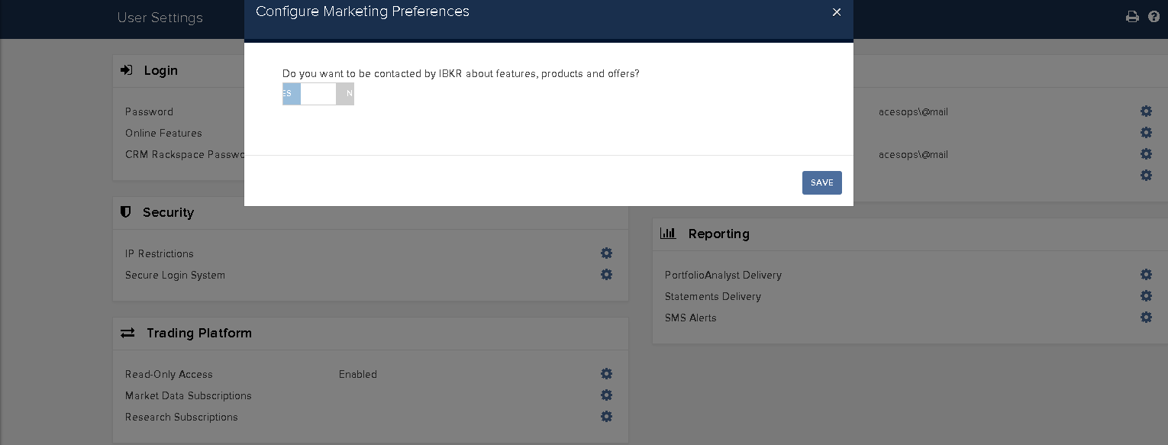Click the Login section heading

coord(161,70)
